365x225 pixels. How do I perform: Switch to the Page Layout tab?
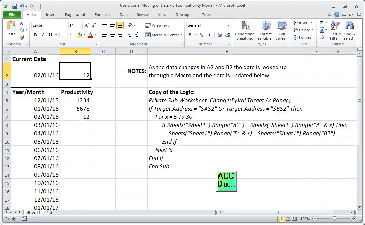pyautogui.click(x=75, y=15)
